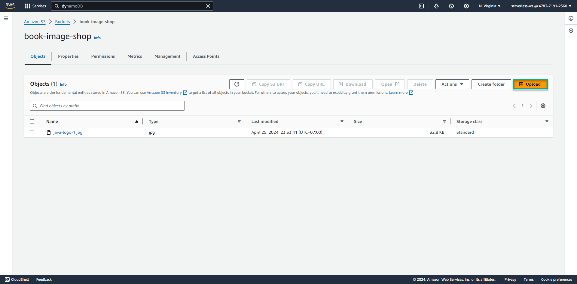The width and height of the screenshot is (577, 284).
Task: Click the file icon beside java-logo-1.jpg
Action: 49,132
